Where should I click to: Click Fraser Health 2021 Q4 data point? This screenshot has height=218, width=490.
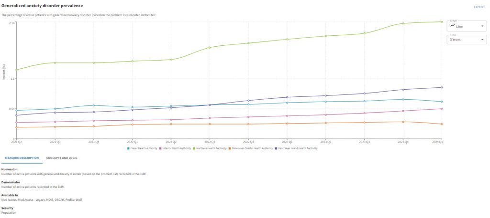coord(93,105)
